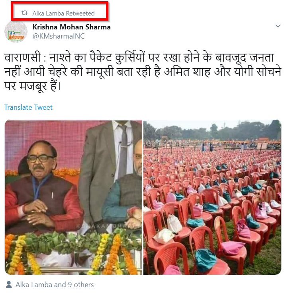The image size is (284, 299).
Task: Click the 'Retweeted' word in header
Action: (x=80, y=14)
